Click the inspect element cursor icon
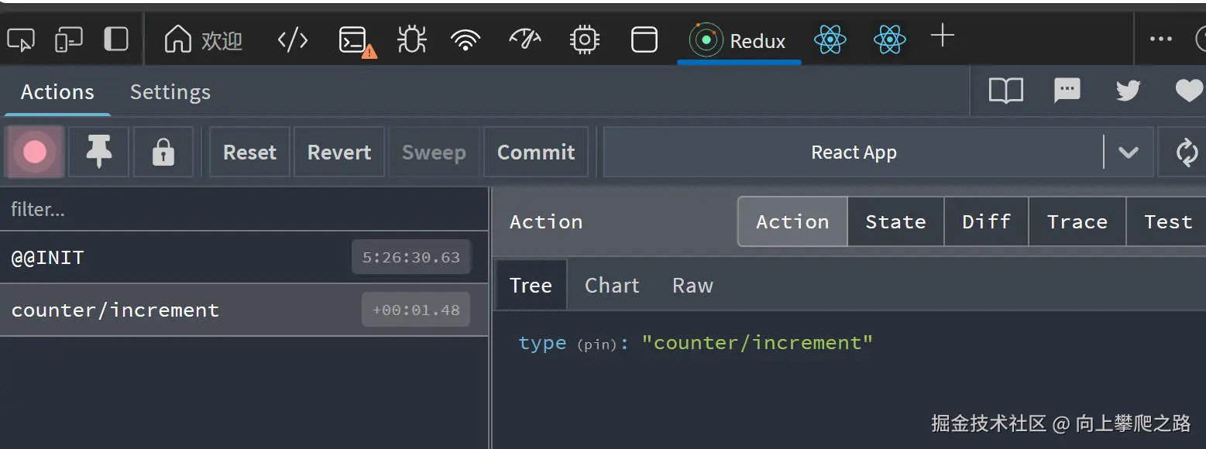The height and width of the screenshot is (449, 1206). coord(21,39)
